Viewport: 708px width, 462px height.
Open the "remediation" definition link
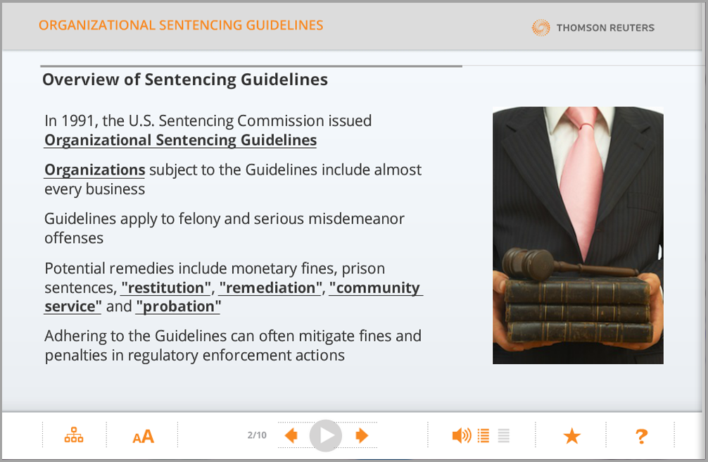tap(270, 288)
